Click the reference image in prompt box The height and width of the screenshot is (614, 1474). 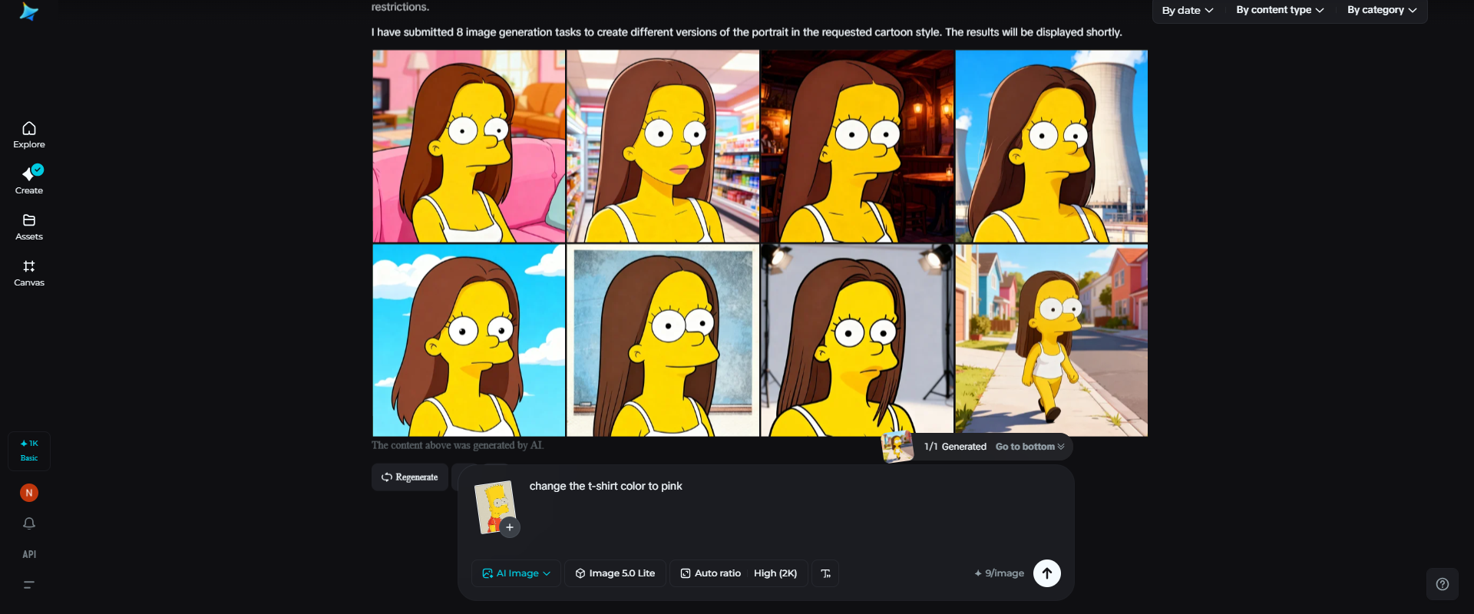click(x=494, y=507)
